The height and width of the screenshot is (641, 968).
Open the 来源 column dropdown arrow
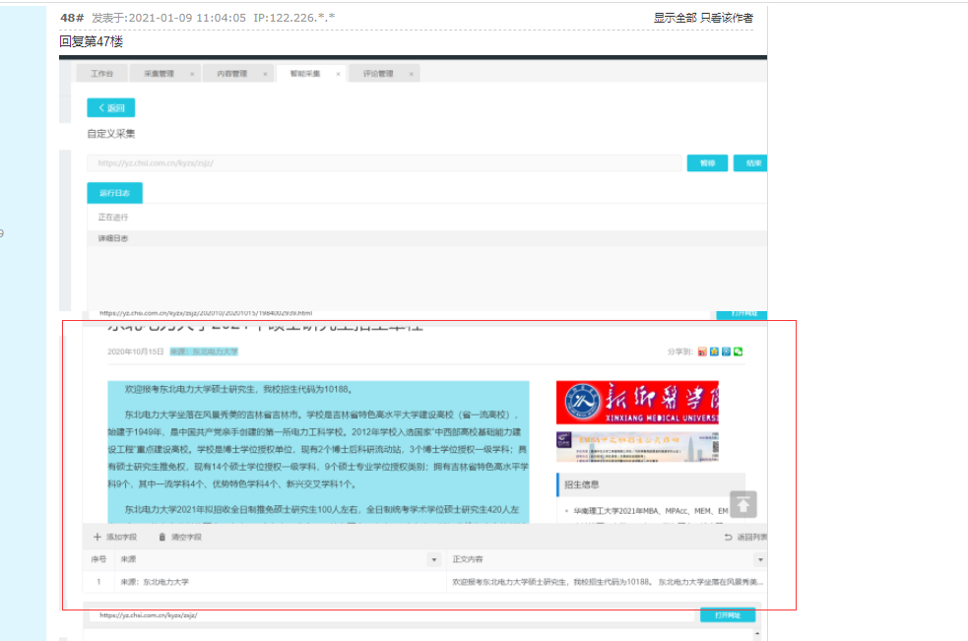(x=434, y=559)
